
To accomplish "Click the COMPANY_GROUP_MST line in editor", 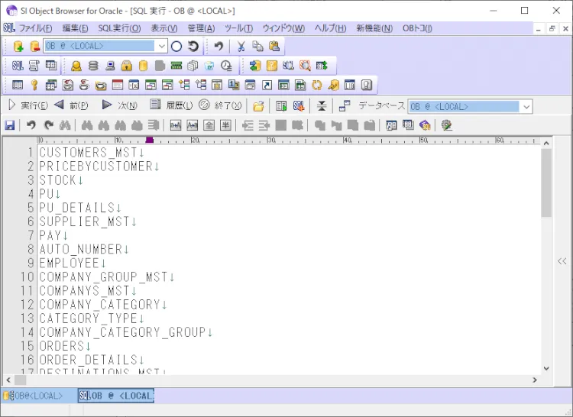I will 107,276.
